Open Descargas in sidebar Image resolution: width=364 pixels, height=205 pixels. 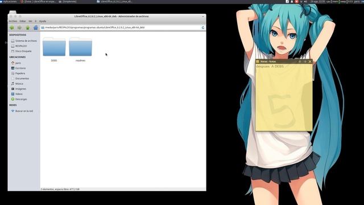(19, 99)
